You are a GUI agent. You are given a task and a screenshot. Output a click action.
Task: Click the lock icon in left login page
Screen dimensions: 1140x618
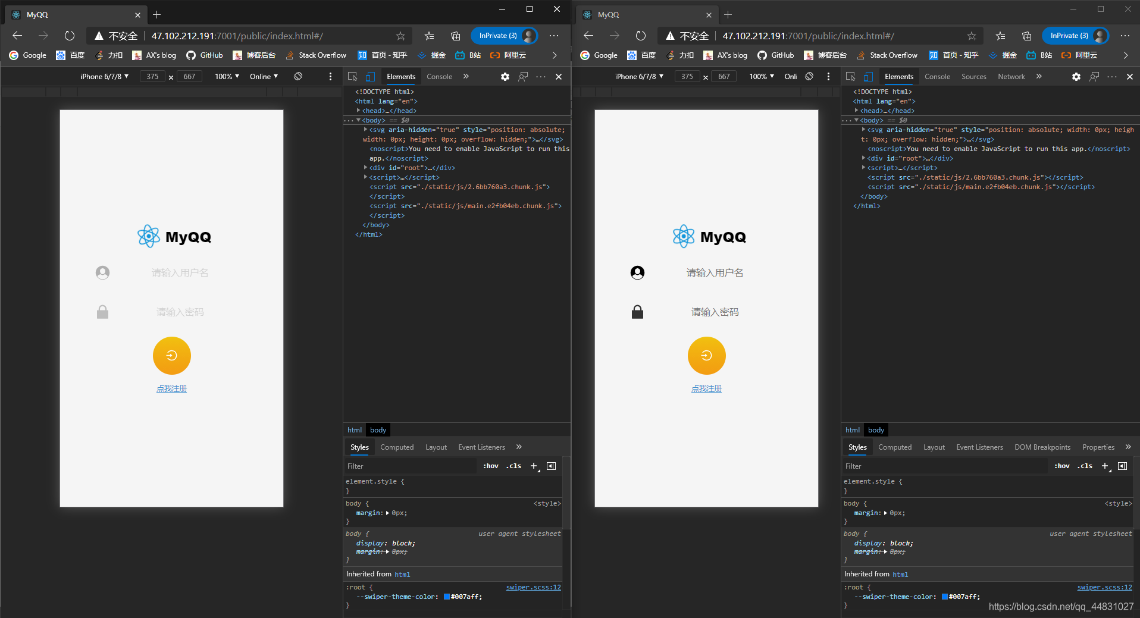(x=102, y=312)
